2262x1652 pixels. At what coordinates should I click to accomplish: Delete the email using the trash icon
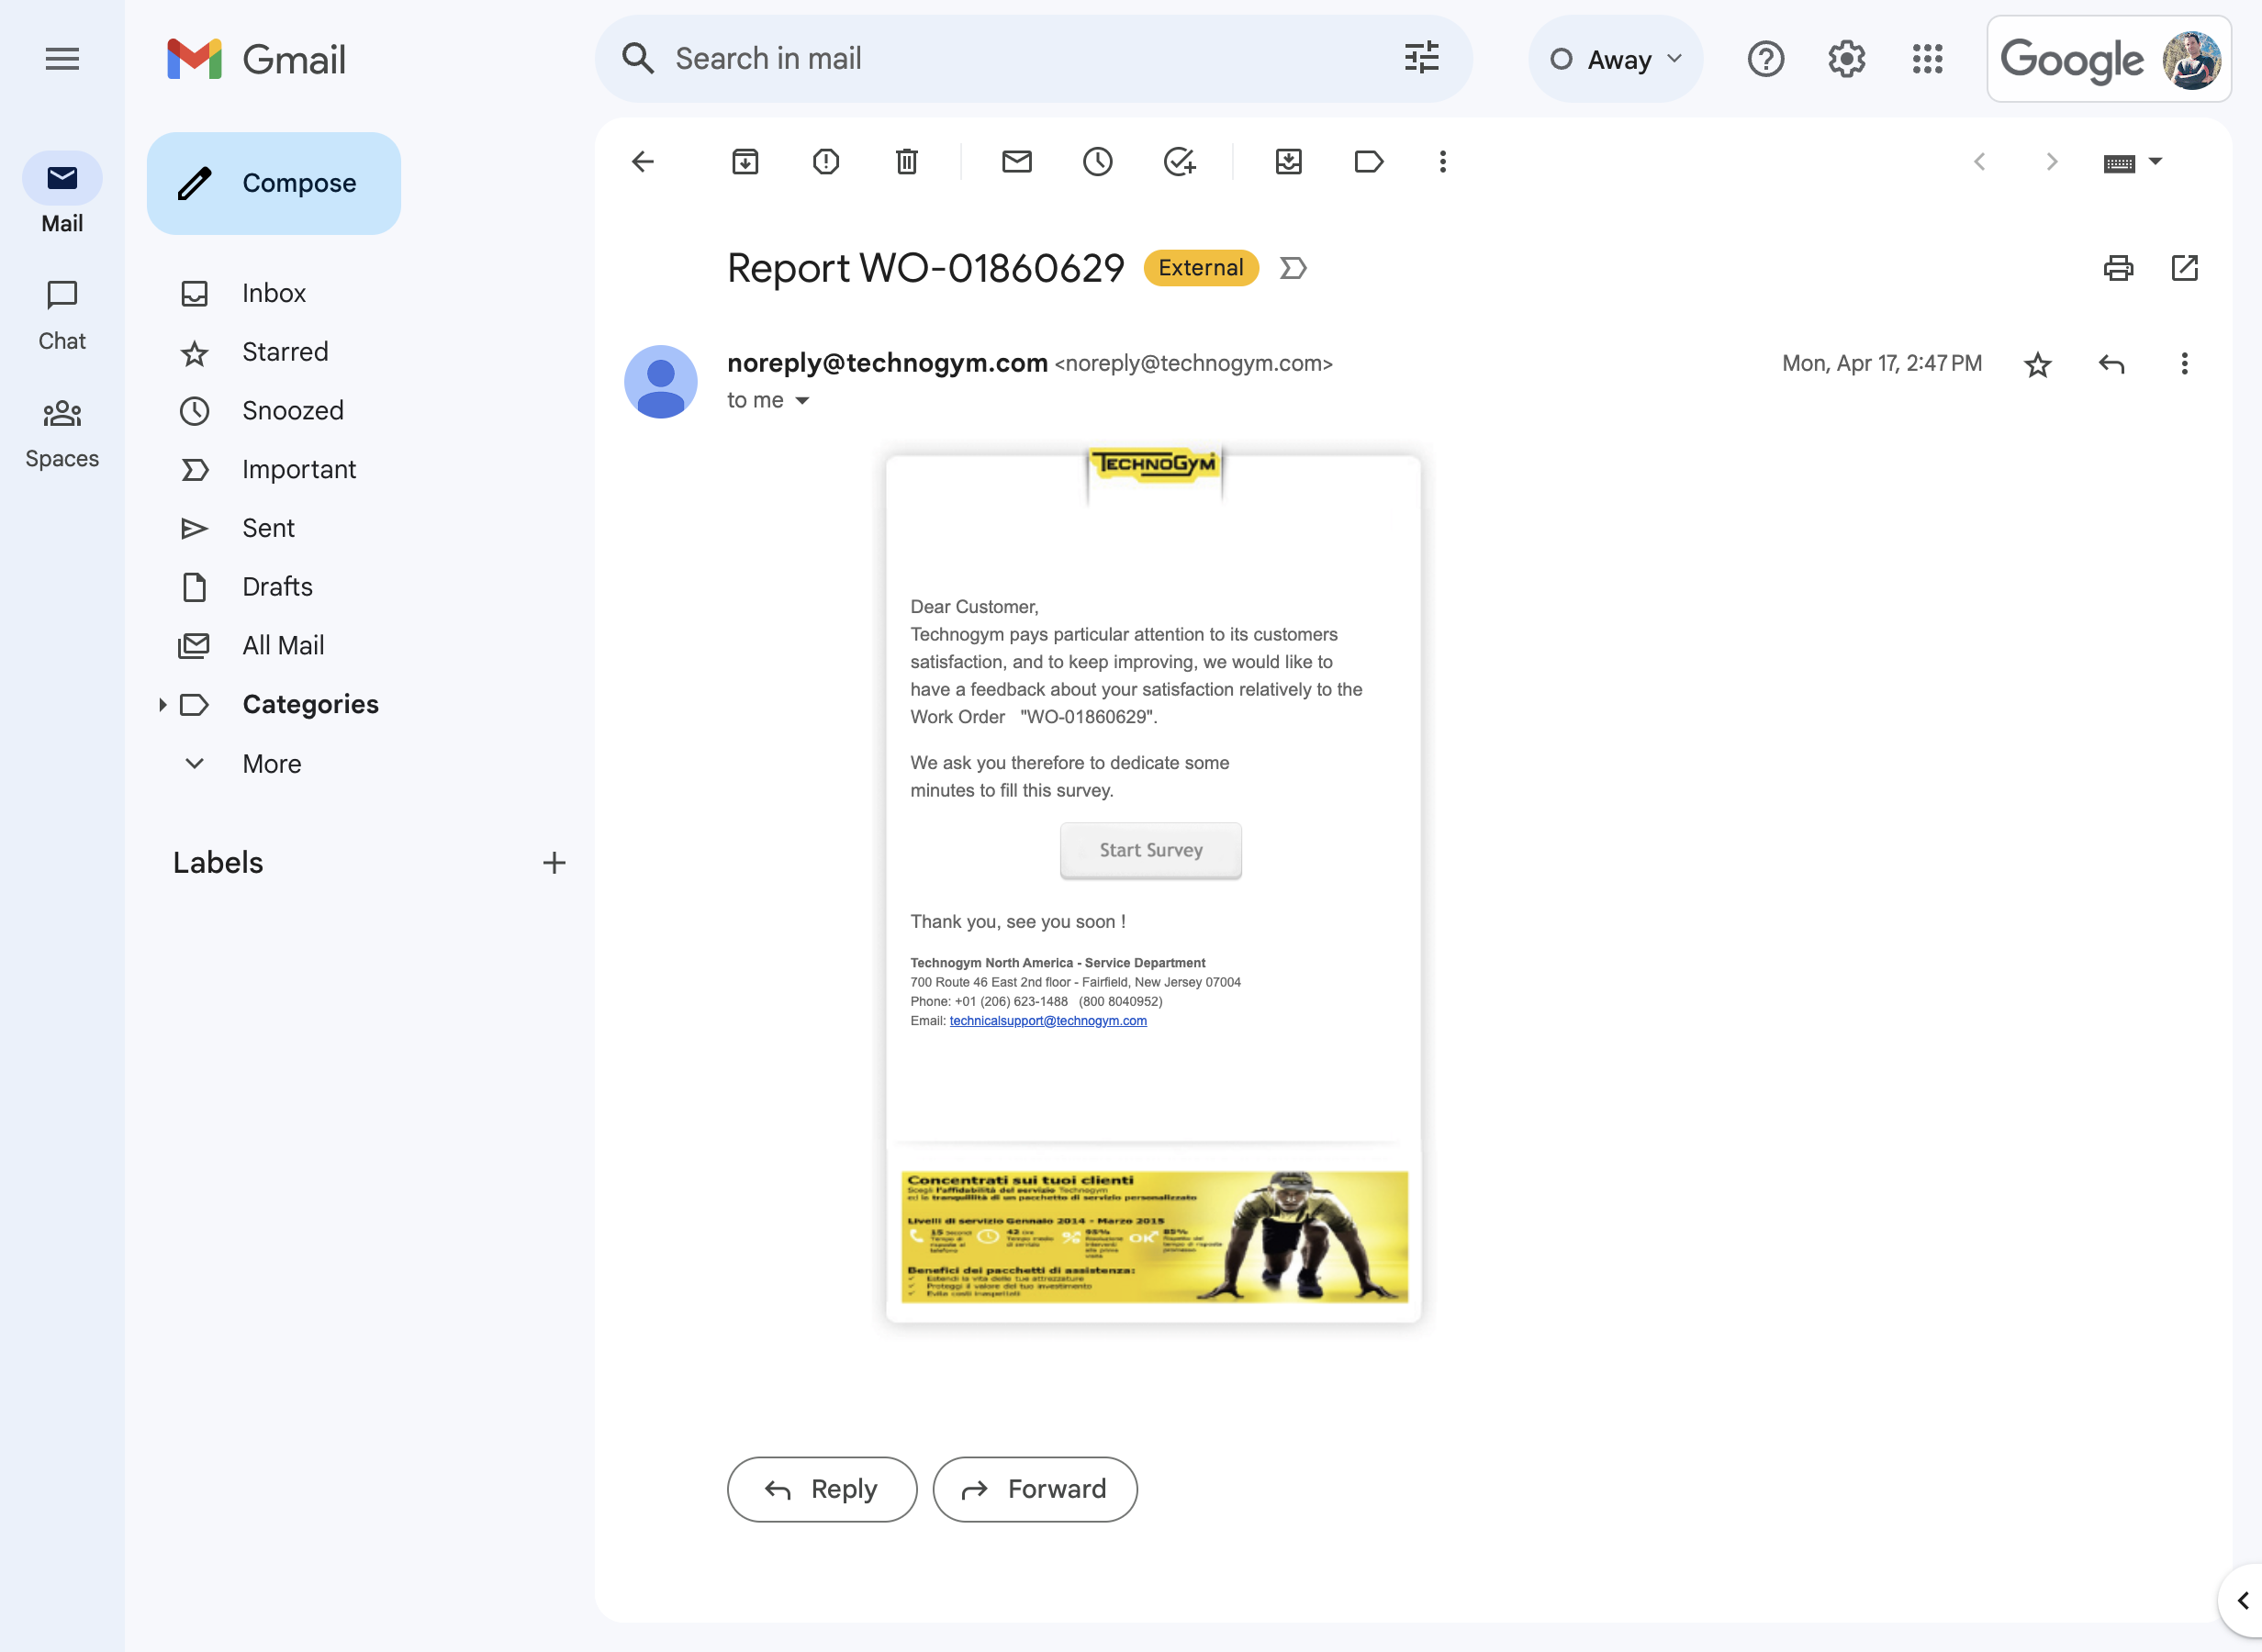coord(907,162)
